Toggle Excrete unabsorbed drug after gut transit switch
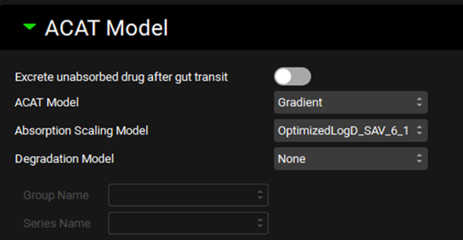 293,77
